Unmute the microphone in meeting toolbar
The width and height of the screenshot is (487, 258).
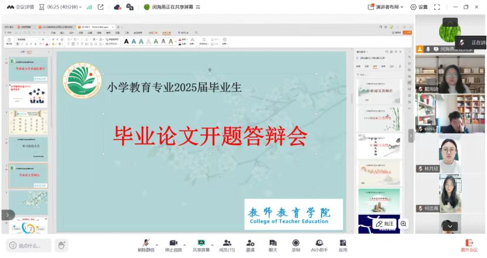146,243
